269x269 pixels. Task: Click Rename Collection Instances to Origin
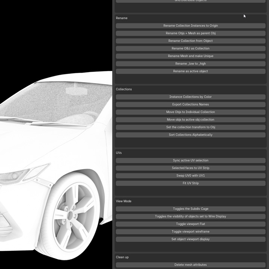[x=191, y=26]
